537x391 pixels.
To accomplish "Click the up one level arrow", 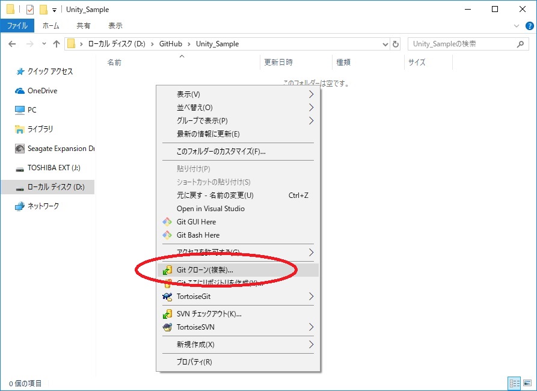I will [x=55, y=43].
